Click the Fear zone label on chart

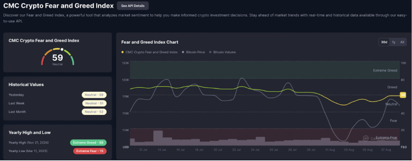click(x=393, y=121)
